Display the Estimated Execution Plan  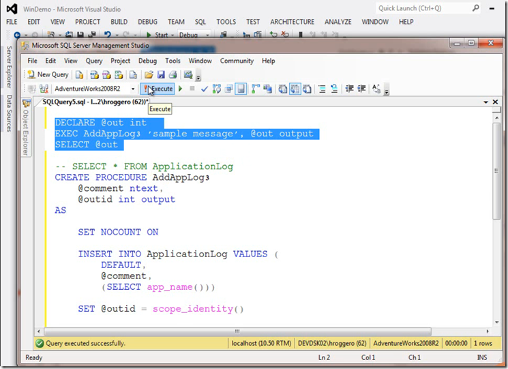tap(216, 89)
